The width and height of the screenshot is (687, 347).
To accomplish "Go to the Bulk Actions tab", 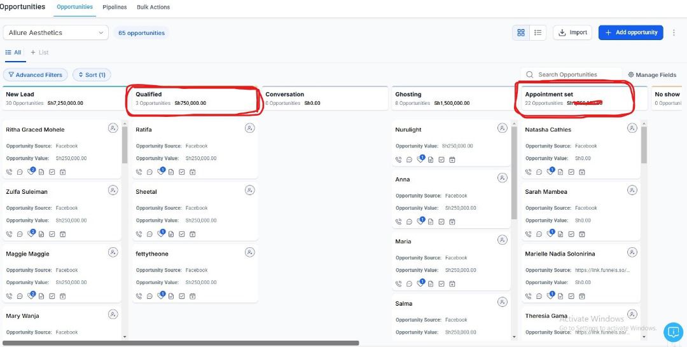I will click(x=153, y=7).
